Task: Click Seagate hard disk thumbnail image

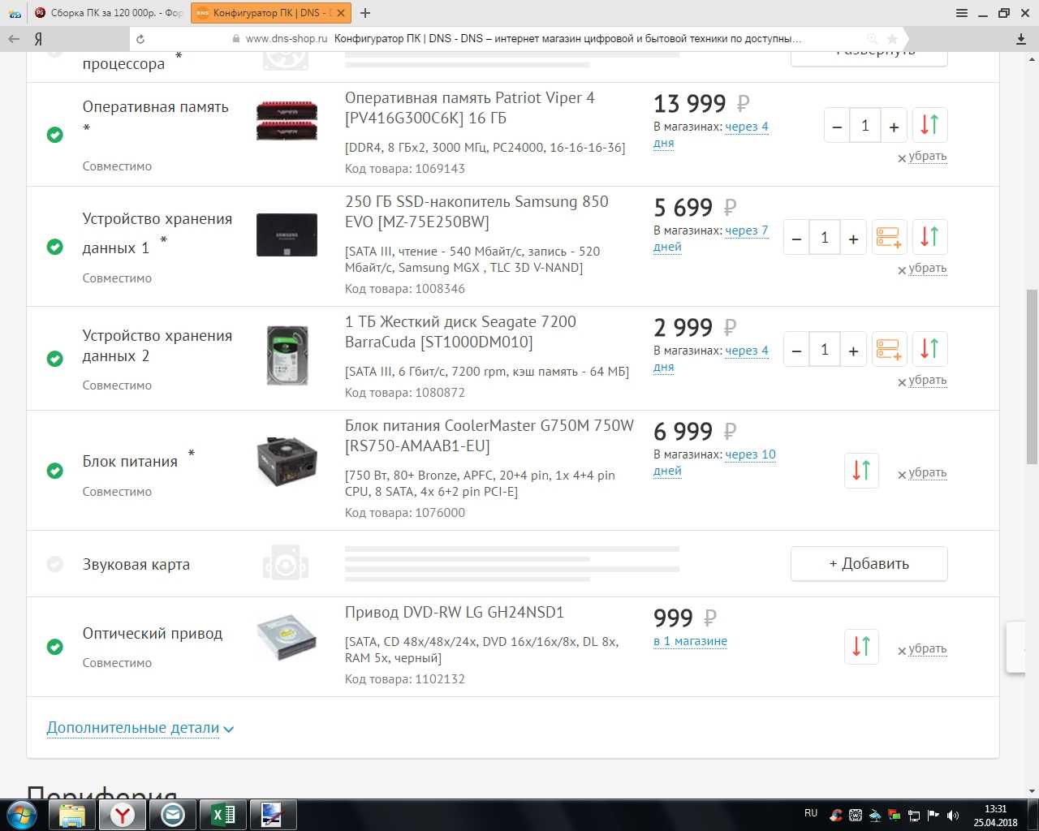Action: (287, 355)
